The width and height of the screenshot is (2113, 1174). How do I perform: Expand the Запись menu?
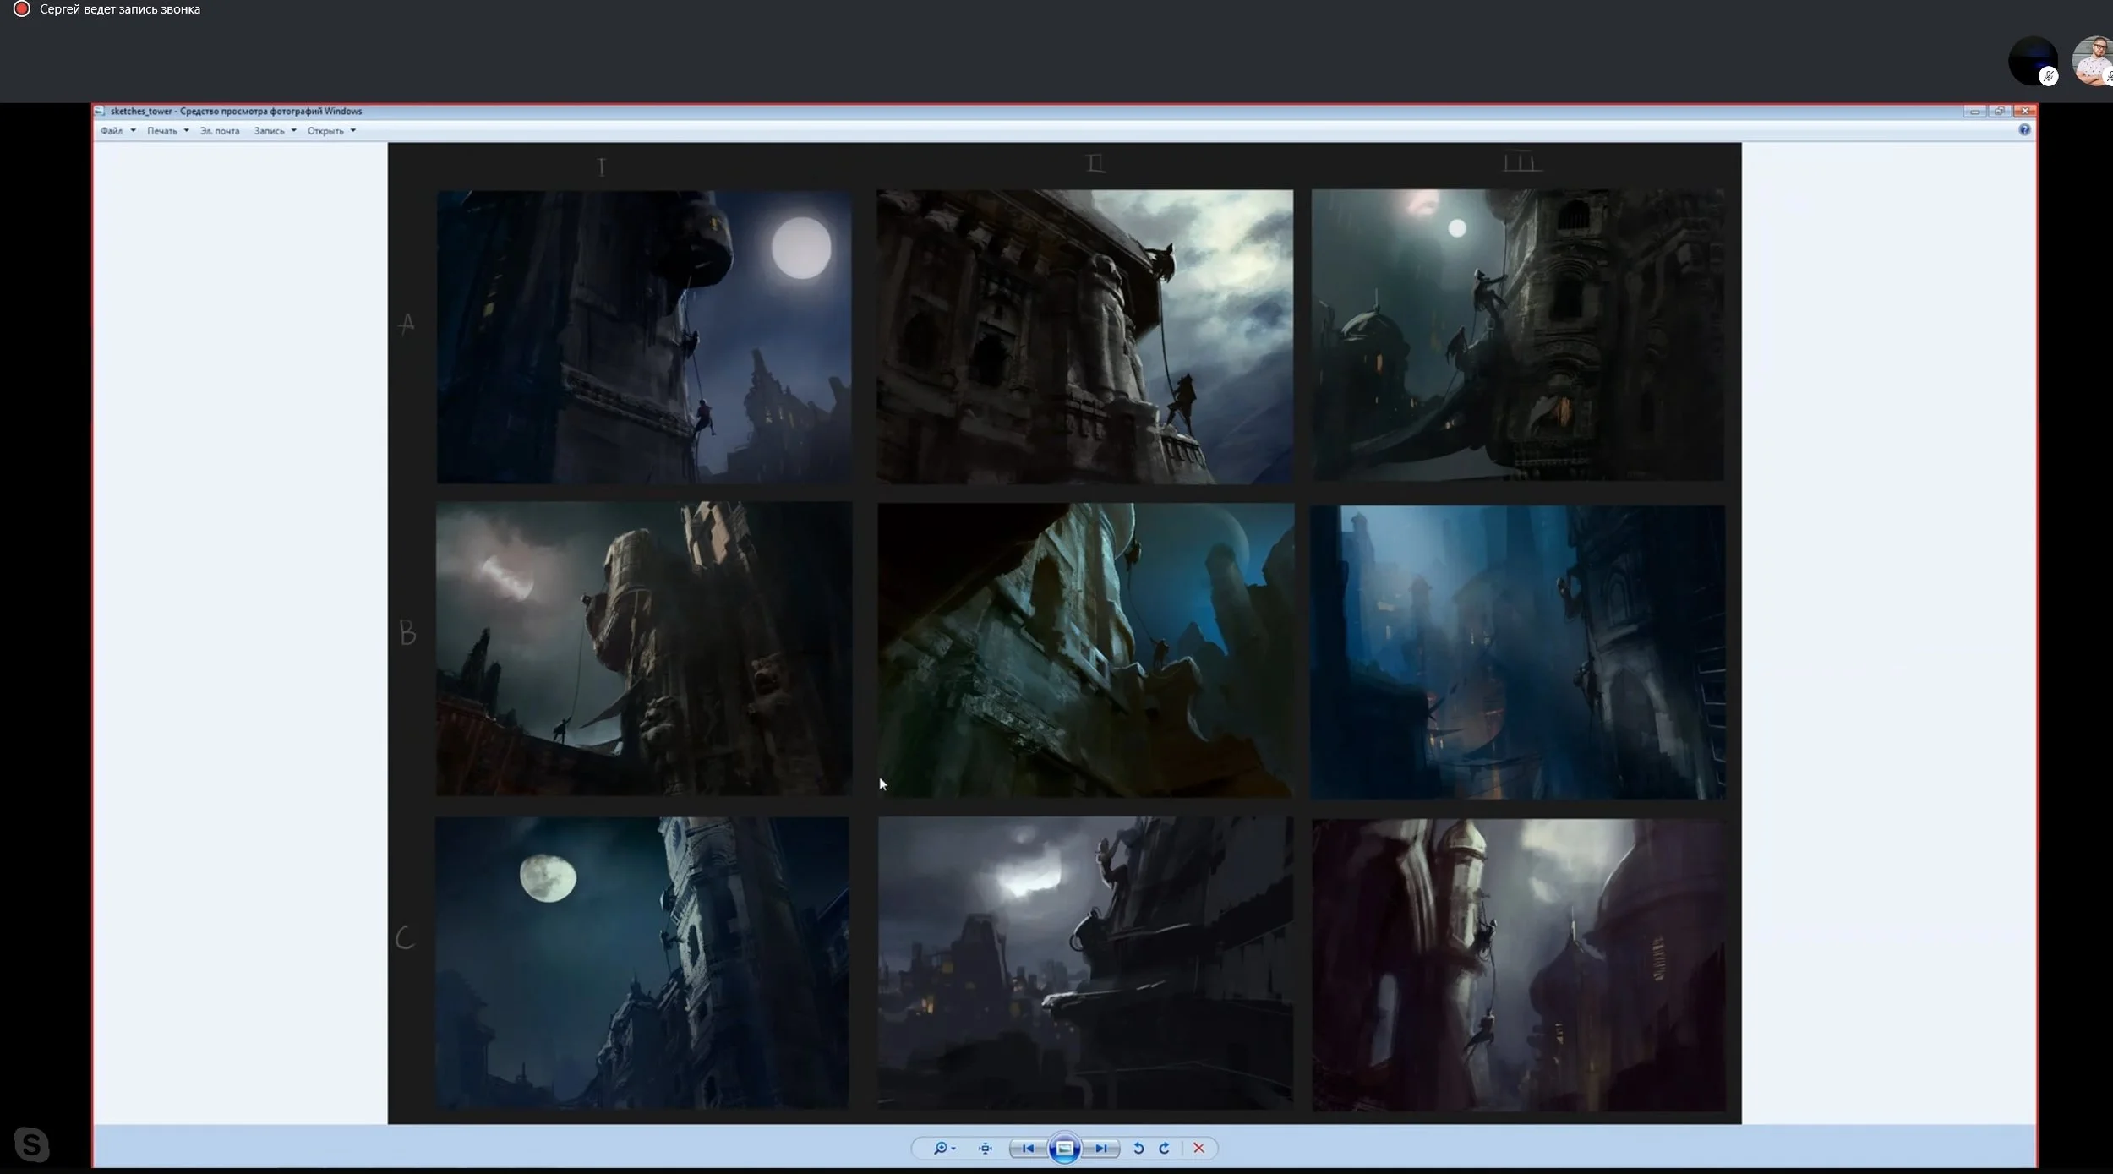tap(275, 131)
